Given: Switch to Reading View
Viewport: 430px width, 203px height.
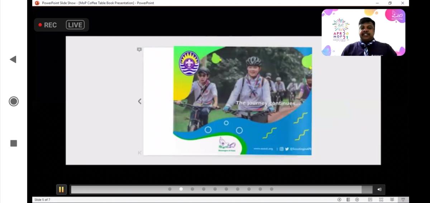Looking at the screenshot, I should [x=392, y=199].
